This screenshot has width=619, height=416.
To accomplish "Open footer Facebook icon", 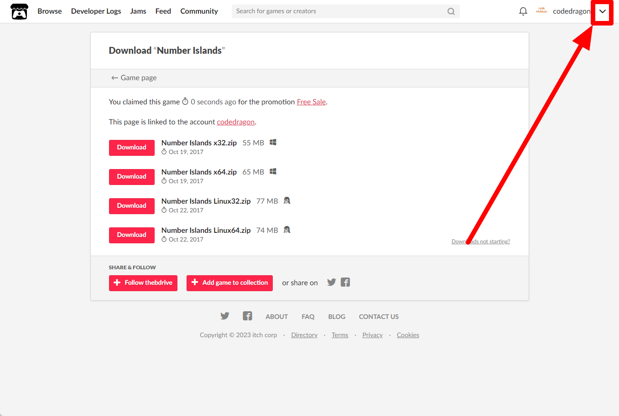I will (x=248, y=316).
